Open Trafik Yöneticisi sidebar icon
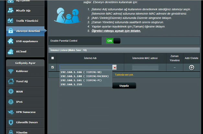 pos(11,21)
